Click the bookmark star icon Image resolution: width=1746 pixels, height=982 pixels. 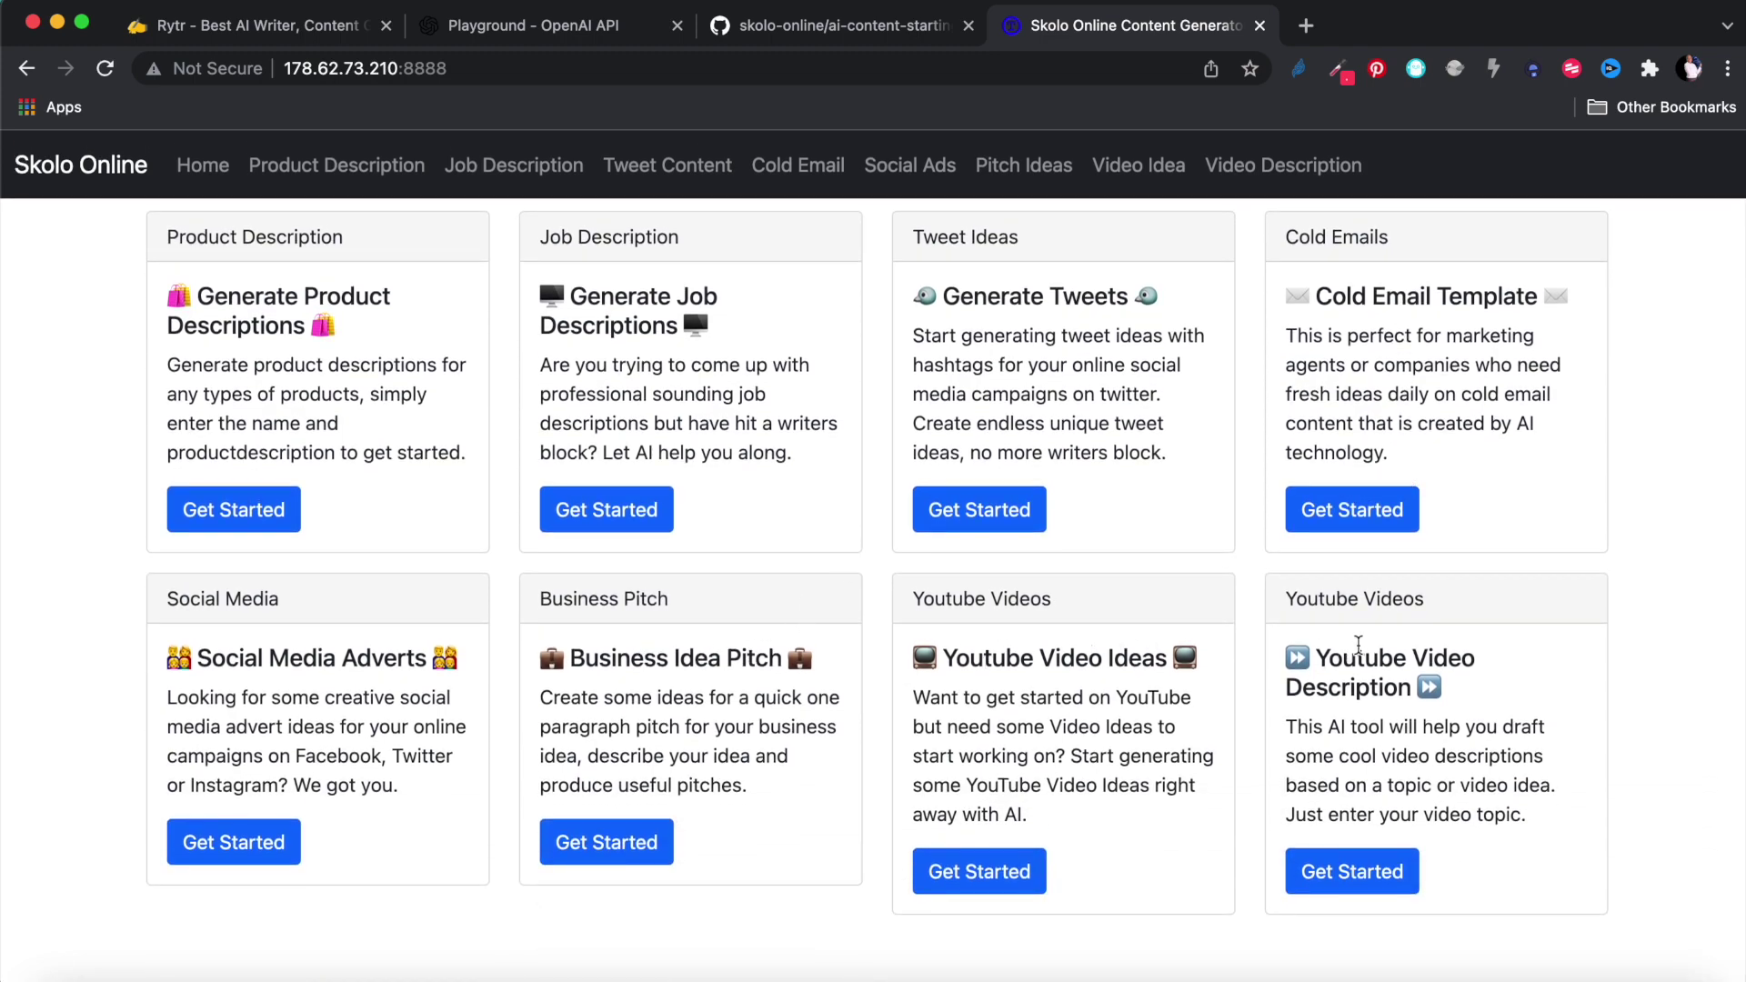point(1250,68)
